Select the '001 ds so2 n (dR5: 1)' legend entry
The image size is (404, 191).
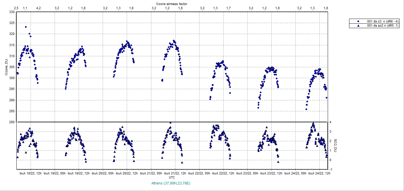point(383,26)
